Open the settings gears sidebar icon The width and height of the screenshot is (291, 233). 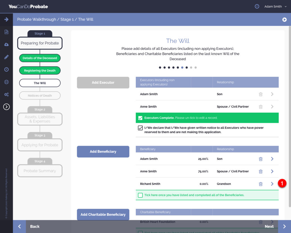tap(6, 94)
